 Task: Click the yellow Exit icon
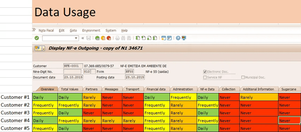pos(103,38)
